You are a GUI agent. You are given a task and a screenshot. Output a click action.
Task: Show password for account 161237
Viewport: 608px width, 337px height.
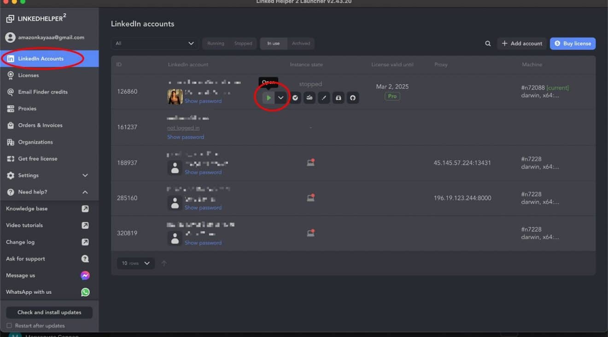pos(186,137)
